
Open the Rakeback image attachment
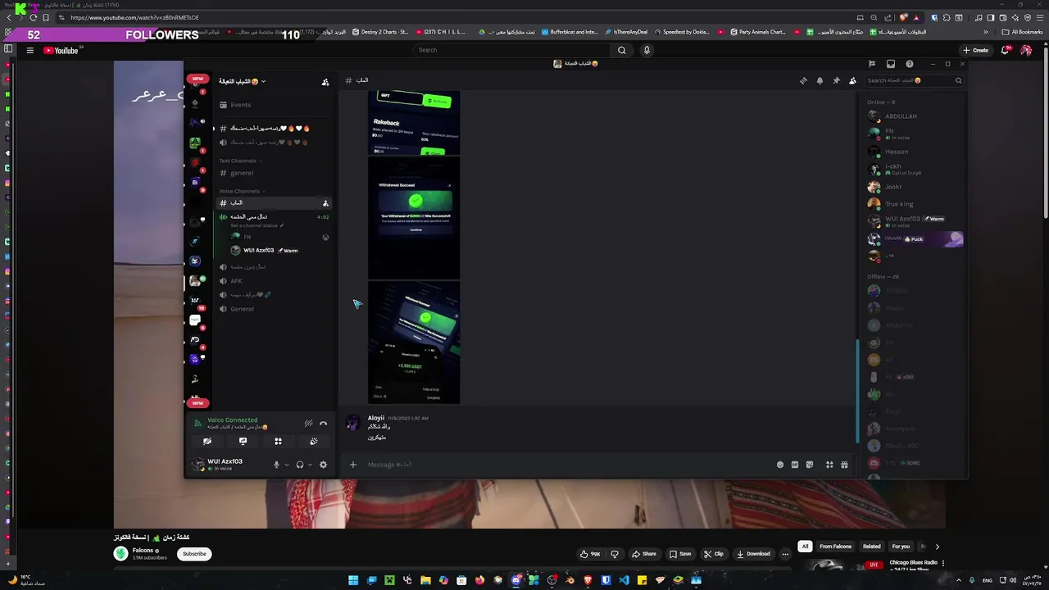414,123
